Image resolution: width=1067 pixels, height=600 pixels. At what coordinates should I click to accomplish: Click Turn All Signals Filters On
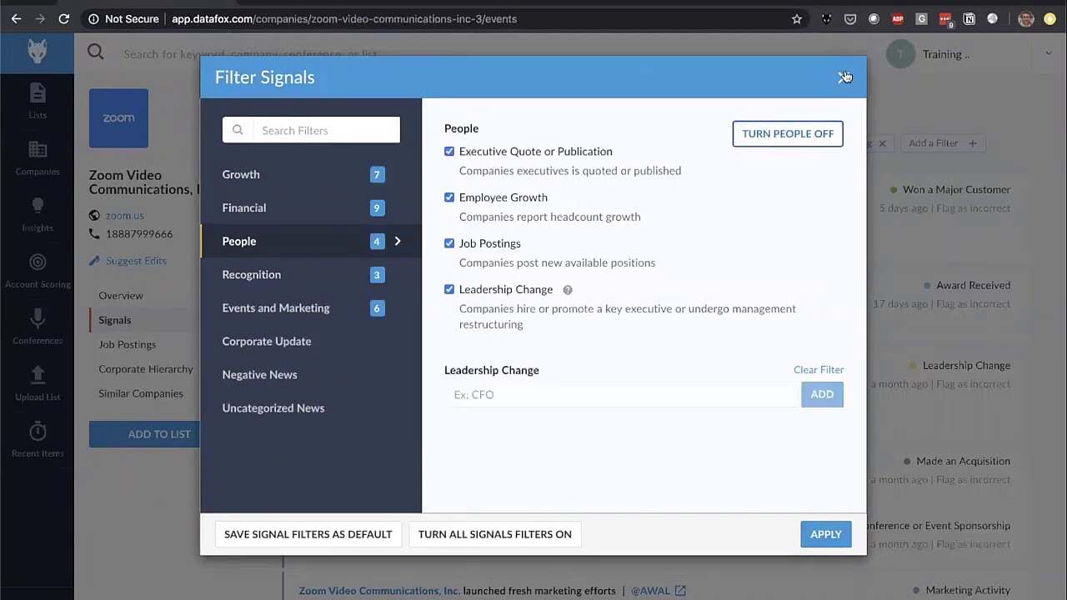pos(495,534)
